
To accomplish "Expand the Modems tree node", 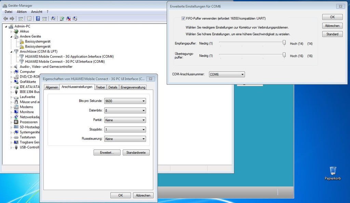I will [11, 107].
